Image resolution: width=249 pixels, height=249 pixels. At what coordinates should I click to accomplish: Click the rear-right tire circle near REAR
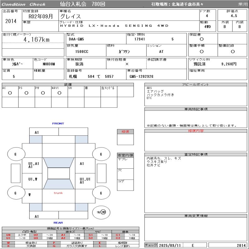click(101, 193)
